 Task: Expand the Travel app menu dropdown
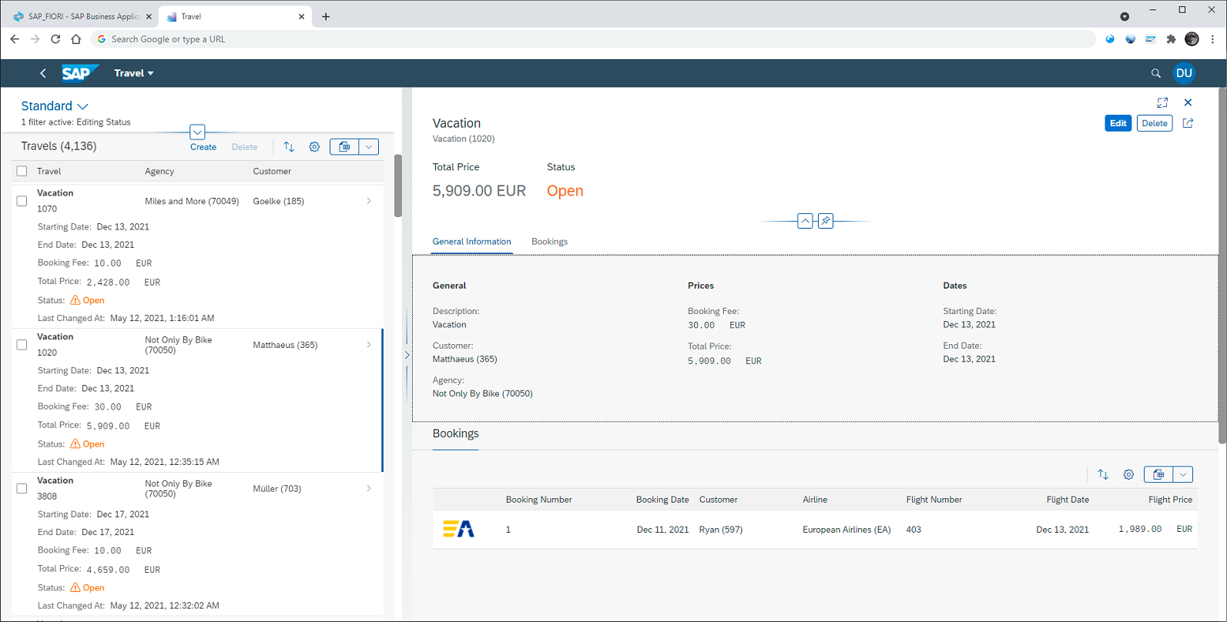pyautogui.click(x=134, y=73)
